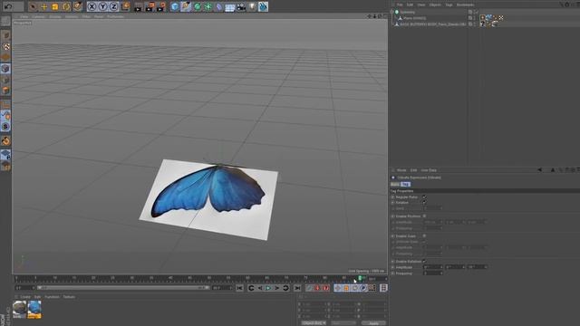The height and width of the screenshot is (326, 580).
Task: Click the first tag on the BASE BUTTERFLY BODY row
Action: (483, 24)
